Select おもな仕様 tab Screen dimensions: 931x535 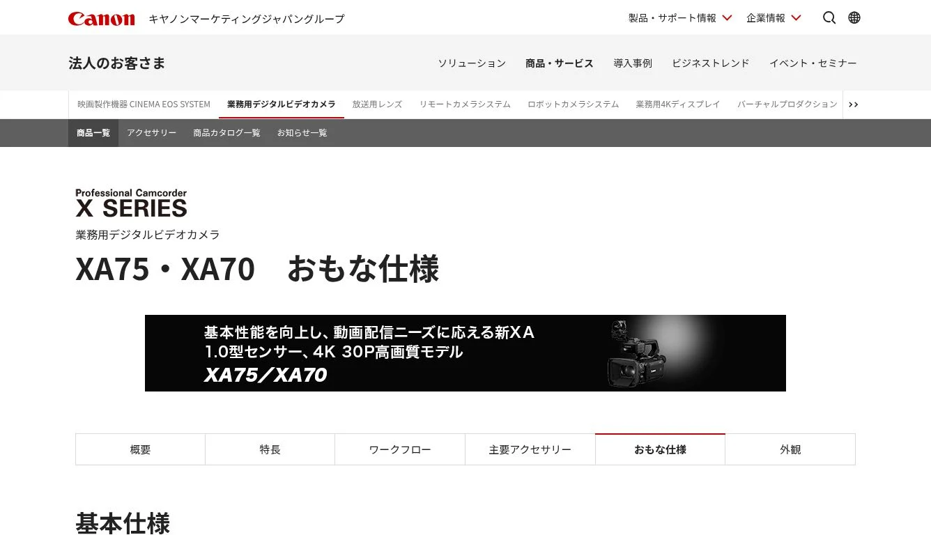(x=660, y=450)
